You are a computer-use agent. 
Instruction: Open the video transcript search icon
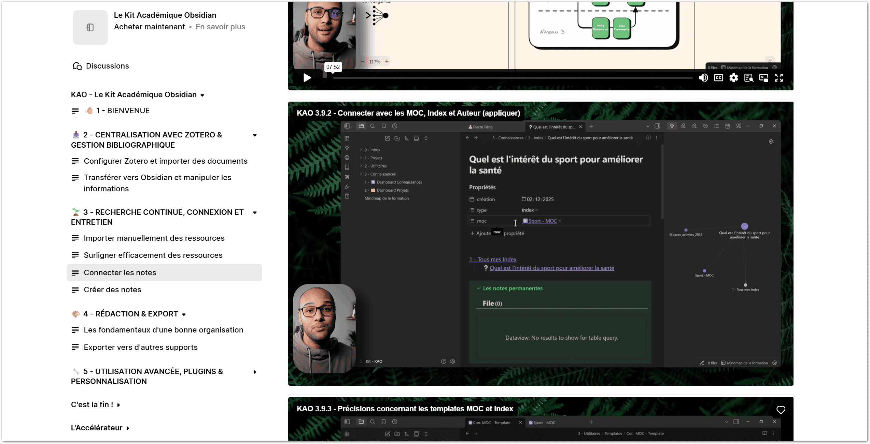748,78
